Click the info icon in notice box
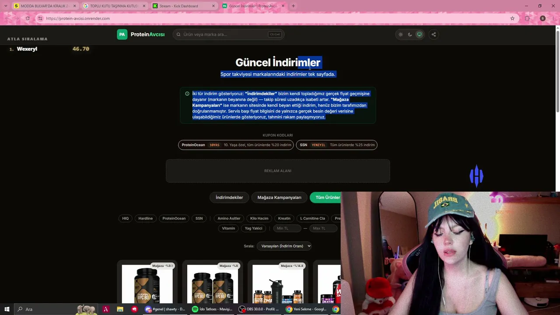Viewport: 560px width, 315px height. tap(187, 94)
